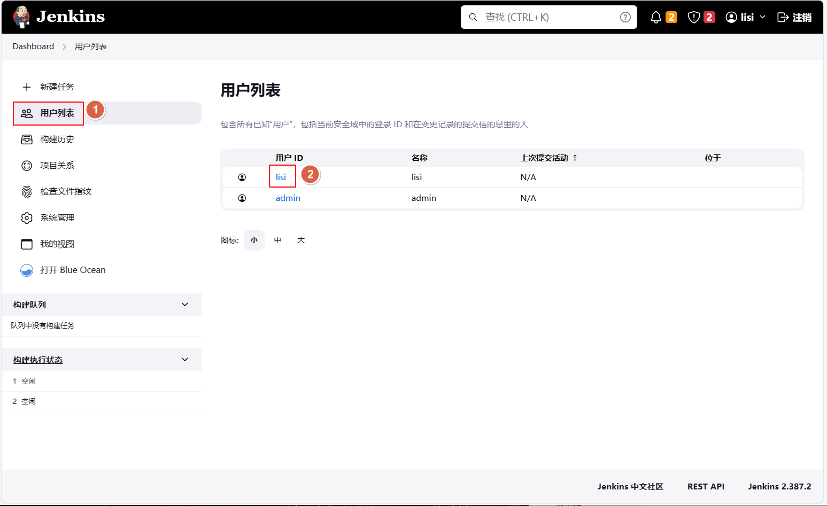Click the Blue Ocean icon
This screenshot has height=506, width=827.
click(x=27, y=270)
